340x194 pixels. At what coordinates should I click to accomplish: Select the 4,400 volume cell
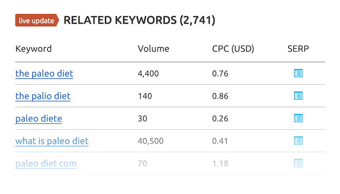click(x=148, y=74)
